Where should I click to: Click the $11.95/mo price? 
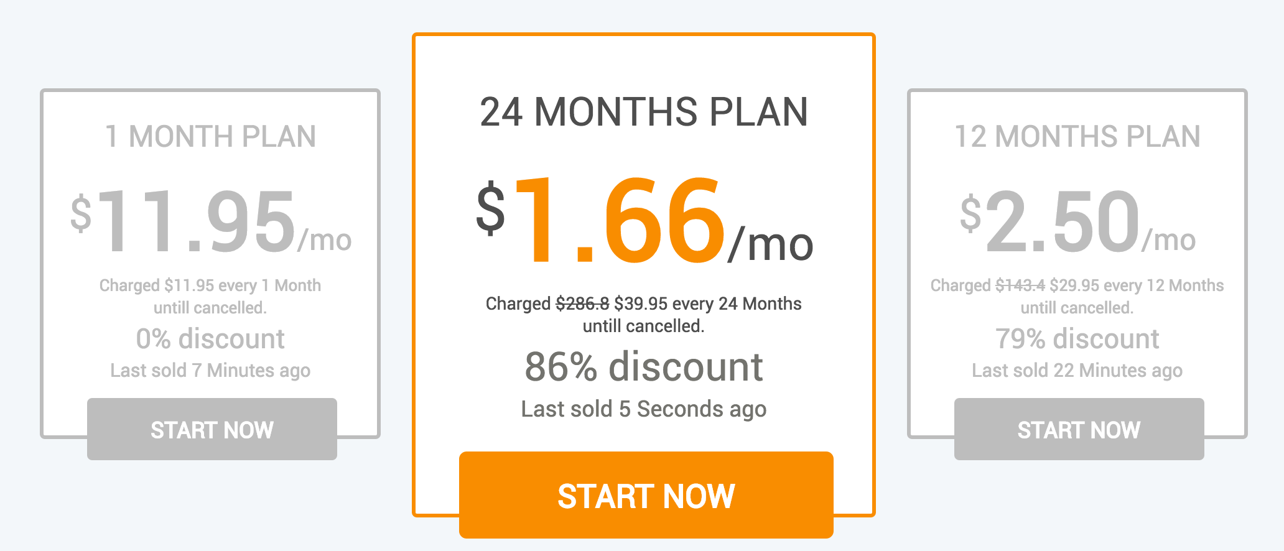(x=211, y=222)
